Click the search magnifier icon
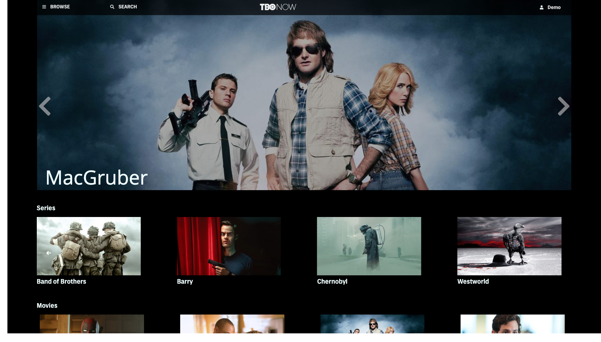Viewport: 601px width, 342px height. (112, 7)
